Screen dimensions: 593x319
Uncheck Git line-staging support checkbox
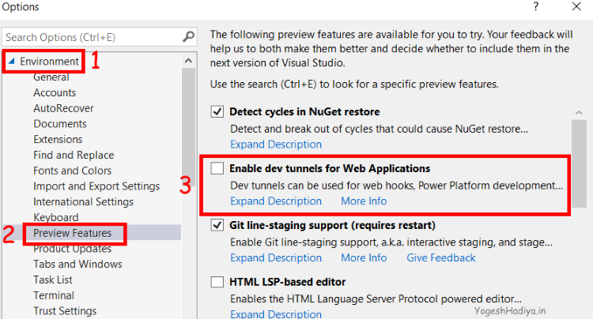point(217,225)
